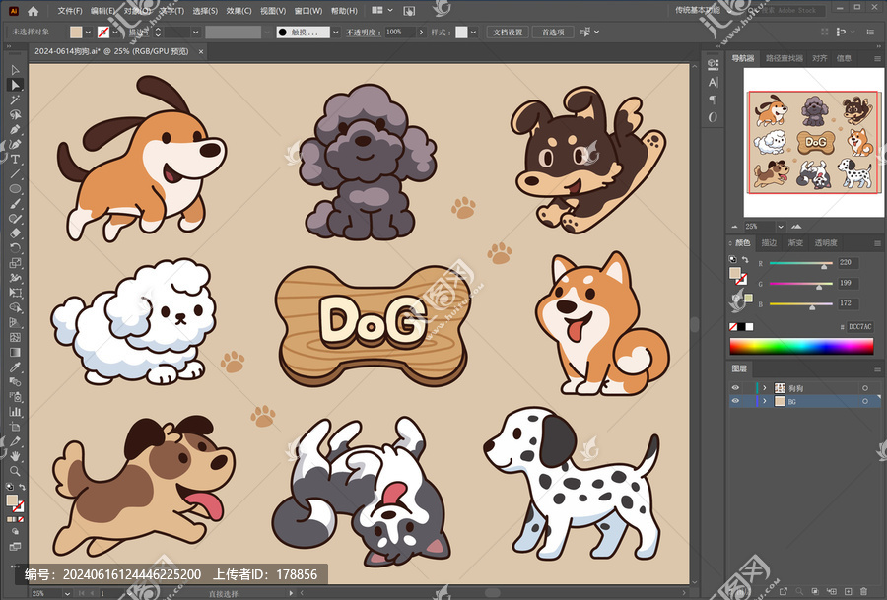Click the opacity 100% input field
Image resolution: width=887 pixels, height=600 pixels.
pos(400,33)
